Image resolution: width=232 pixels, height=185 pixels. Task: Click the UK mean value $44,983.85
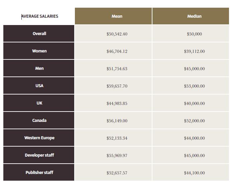(x=117, y=104)
